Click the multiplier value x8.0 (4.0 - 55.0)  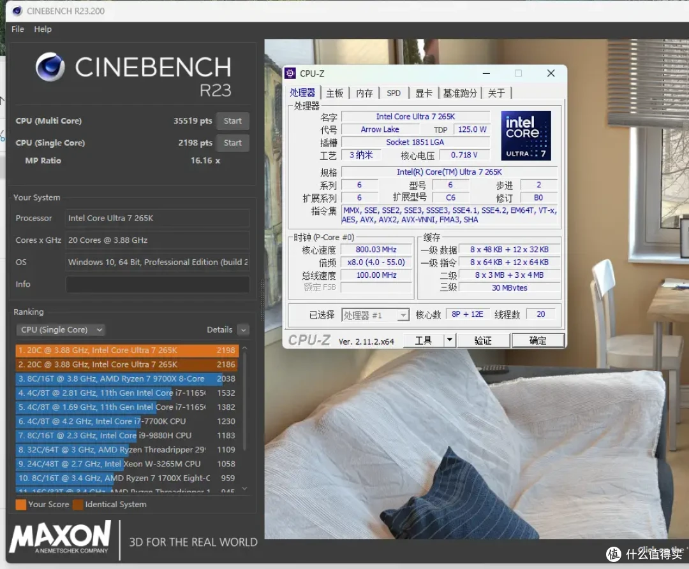376,262
